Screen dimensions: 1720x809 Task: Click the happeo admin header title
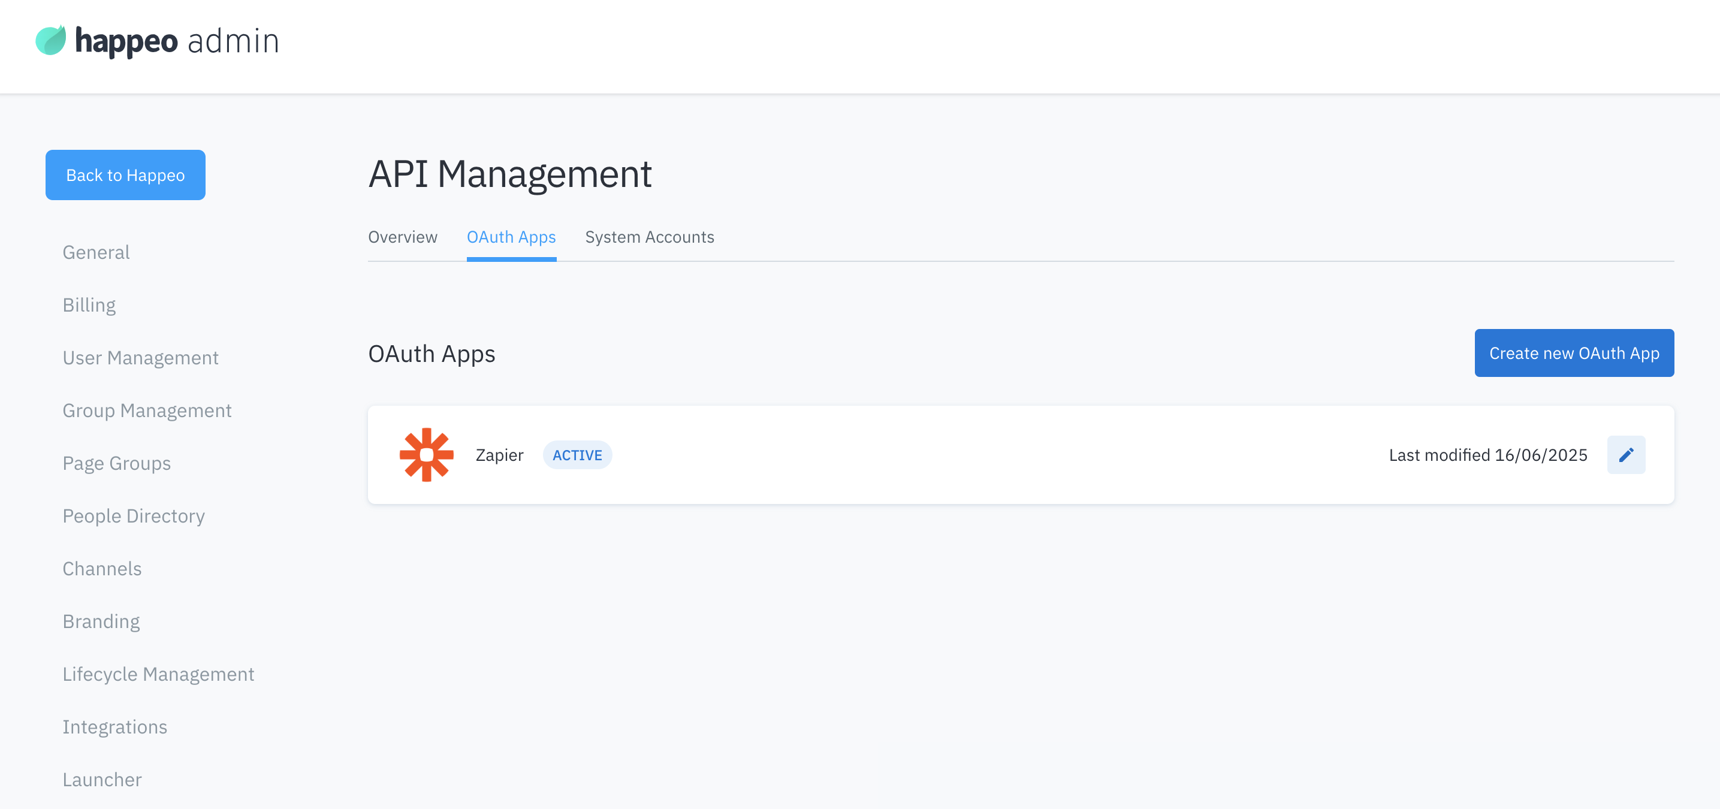177,41
